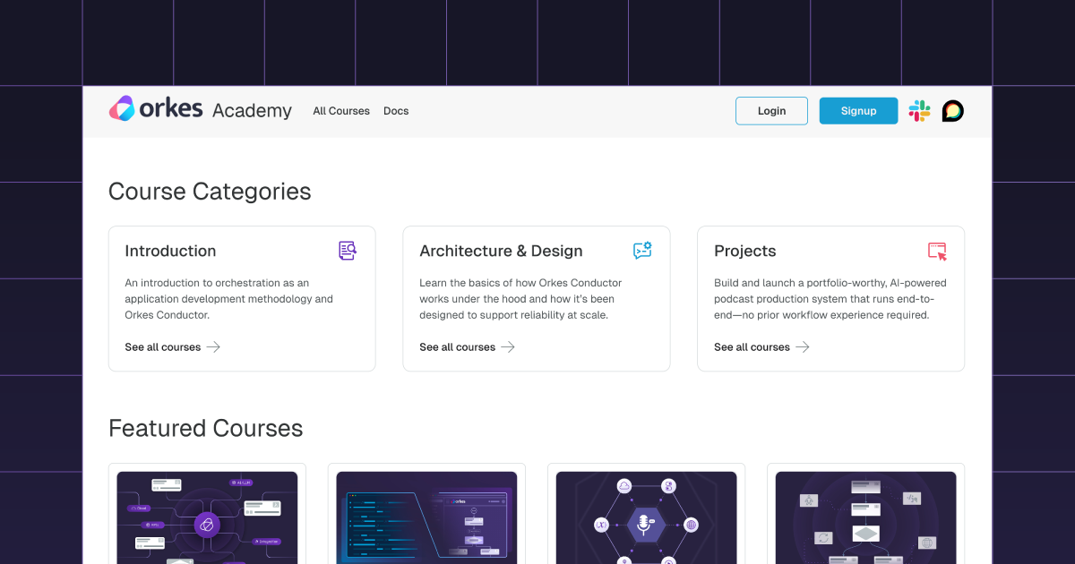Select the Introduction category title
This screenshot has width=1075, height=564.
pos(170,251)
